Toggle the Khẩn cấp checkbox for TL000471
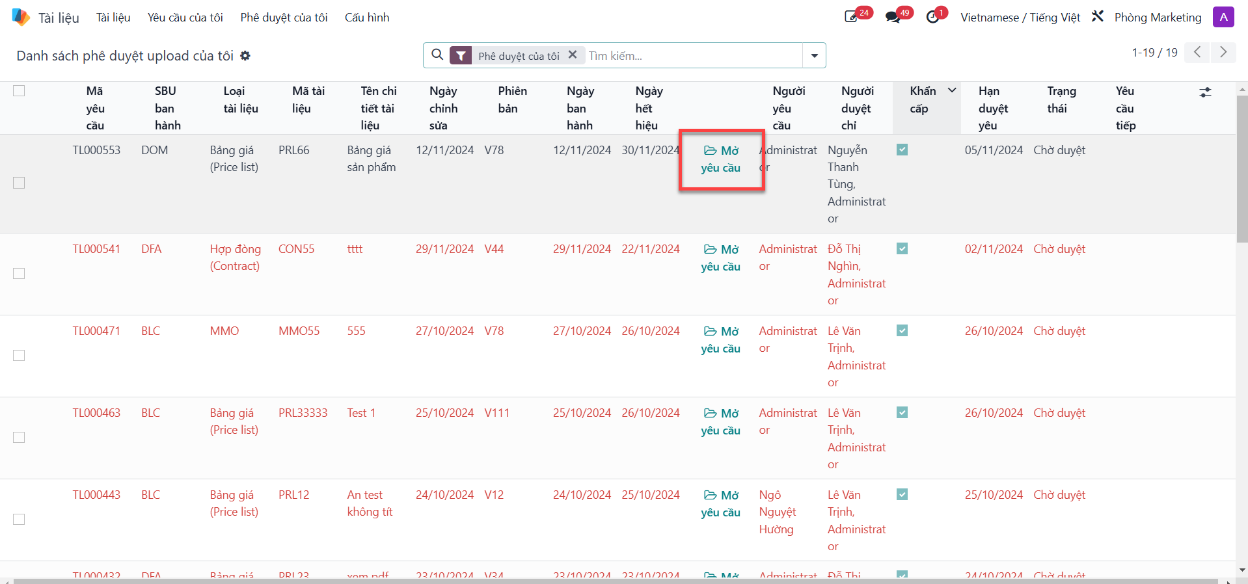The image size is (1248, 584). [x=902, y=330]
